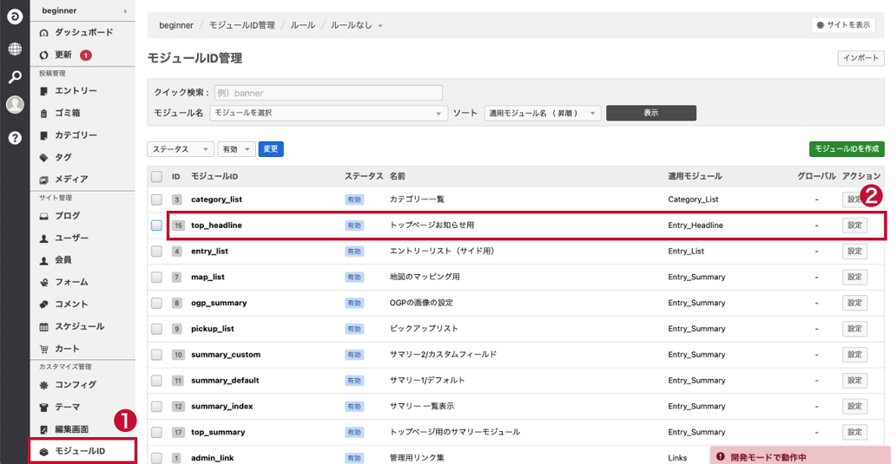Click the インポート button
The width and height of the screenshot is (896, 464).
click(x=860, y=58)
